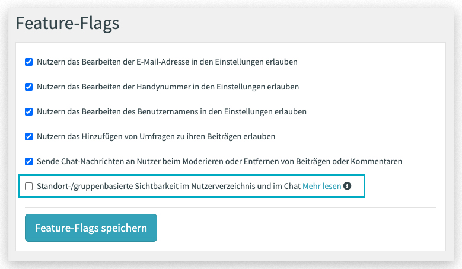462x269 pixels.
Task: Disable the Benutzernamen editing checkbox
Action: [x=29, y=112]
